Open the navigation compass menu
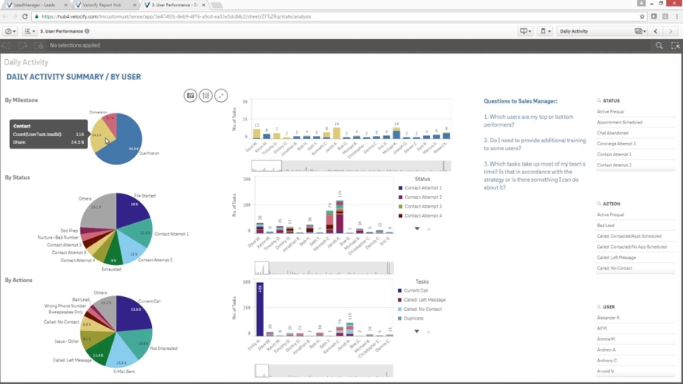The width and height of the screenshot is (683, 384). point(10,31)
